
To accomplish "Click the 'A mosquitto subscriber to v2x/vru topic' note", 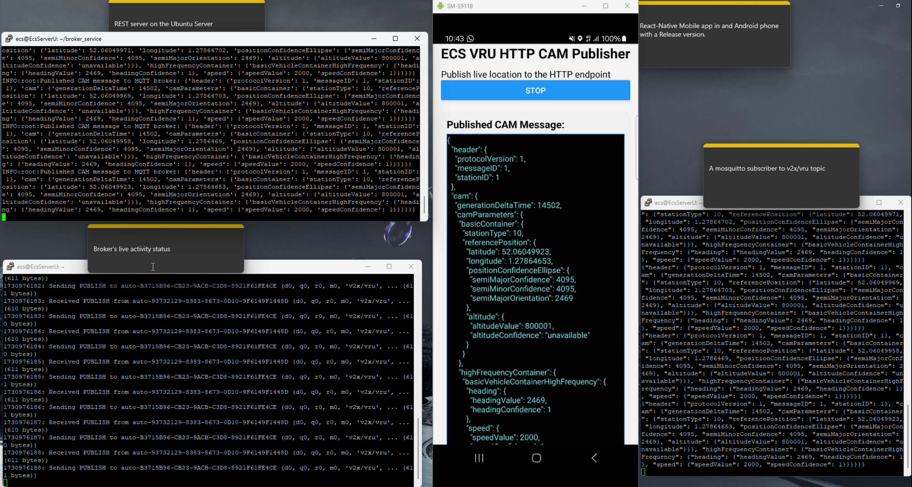I will [x=781, y=175].
